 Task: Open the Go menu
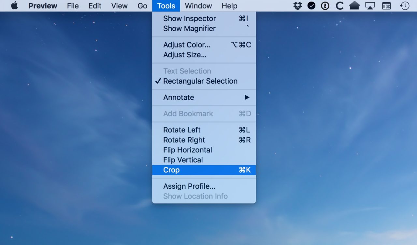142,6
